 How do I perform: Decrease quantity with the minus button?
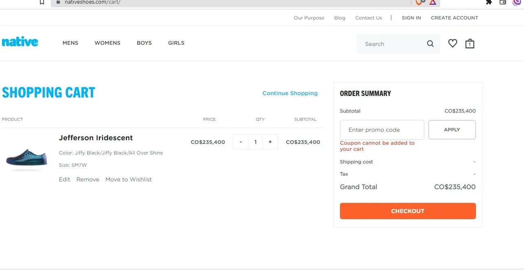coord(241,142)
